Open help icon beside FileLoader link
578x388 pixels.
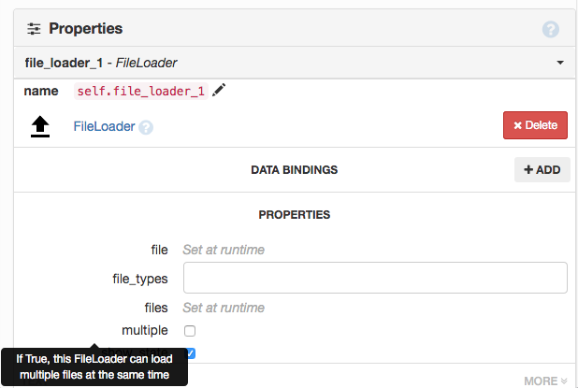pyautogui.click(x=146, y=127)
